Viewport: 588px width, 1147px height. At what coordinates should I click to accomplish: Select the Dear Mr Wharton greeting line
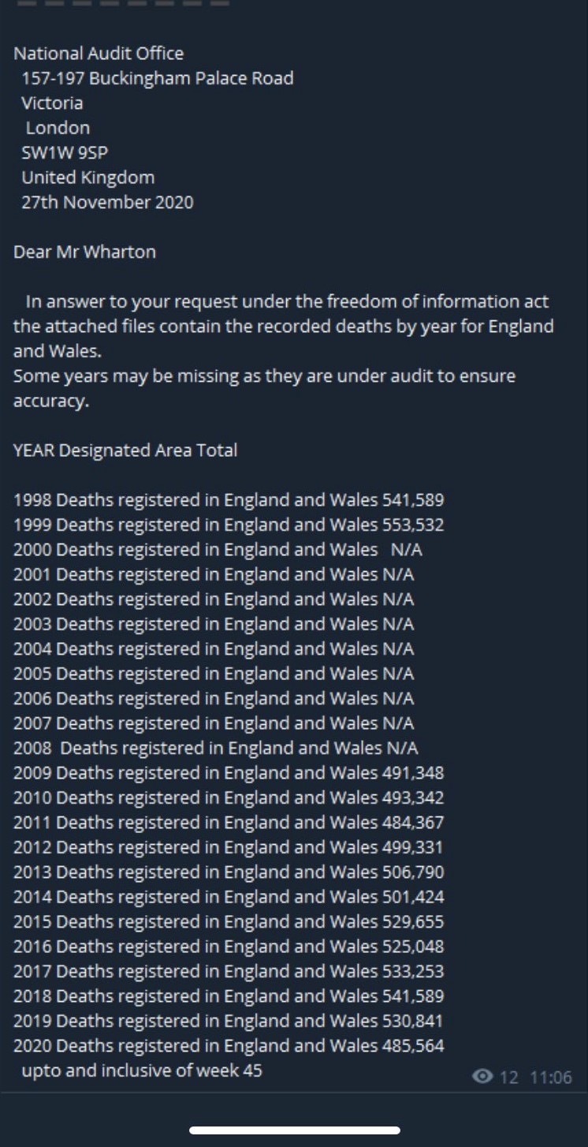click(84, 252)
